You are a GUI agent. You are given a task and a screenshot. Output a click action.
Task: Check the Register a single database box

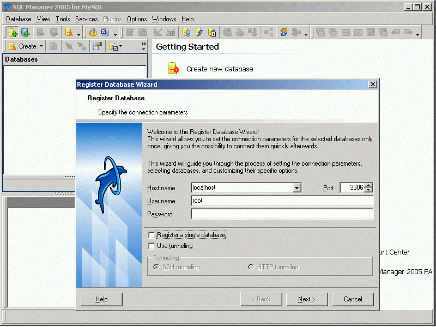tap(152, 235)
